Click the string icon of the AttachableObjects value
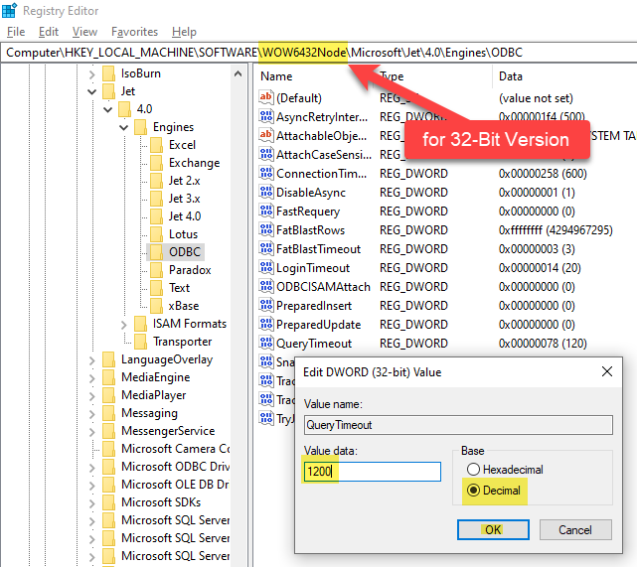The width and height of the screenshot is (637, 567). [x=265, y=135]
